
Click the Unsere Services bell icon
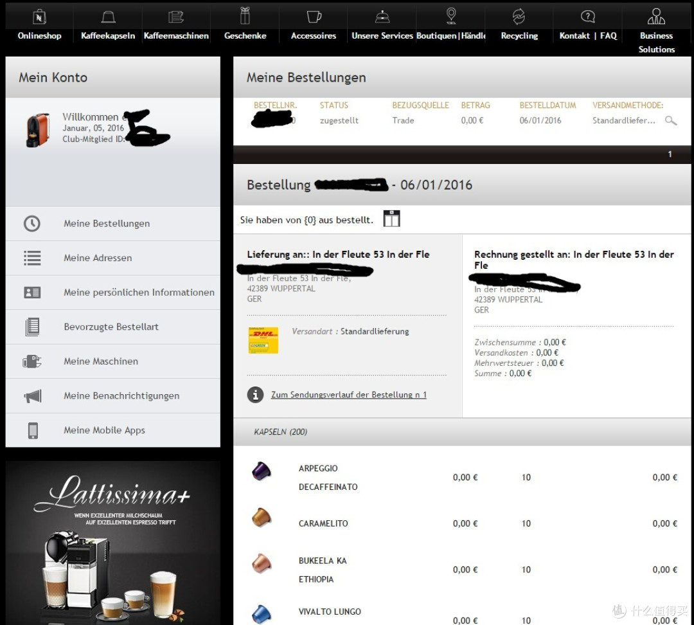[382, 16]
